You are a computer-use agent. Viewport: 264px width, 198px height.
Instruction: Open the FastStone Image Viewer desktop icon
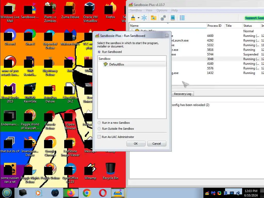coord(70,146)
